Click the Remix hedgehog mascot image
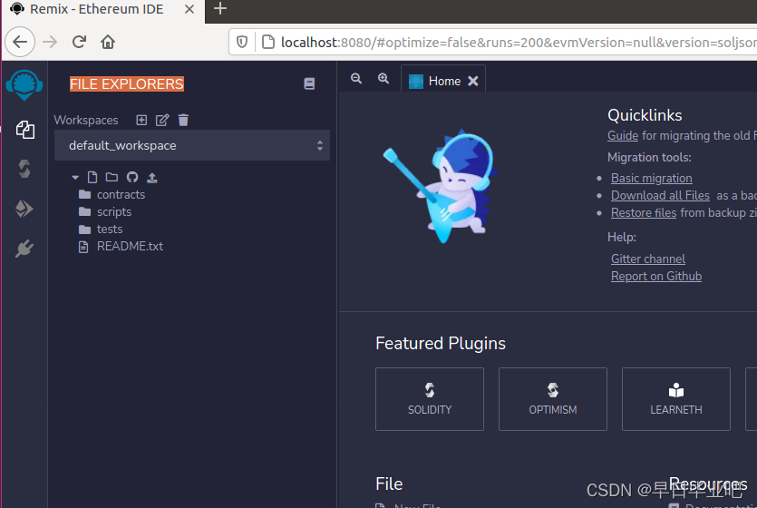This screenshot has width=757, height=508. coord(441,185)
